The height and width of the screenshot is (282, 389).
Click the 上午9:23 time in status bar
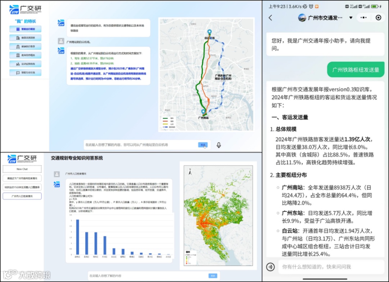[x=277, y=6]
